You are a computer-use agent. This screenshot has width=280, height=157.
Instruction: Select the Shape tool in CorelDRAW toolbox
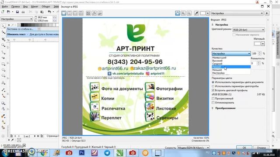3,32
